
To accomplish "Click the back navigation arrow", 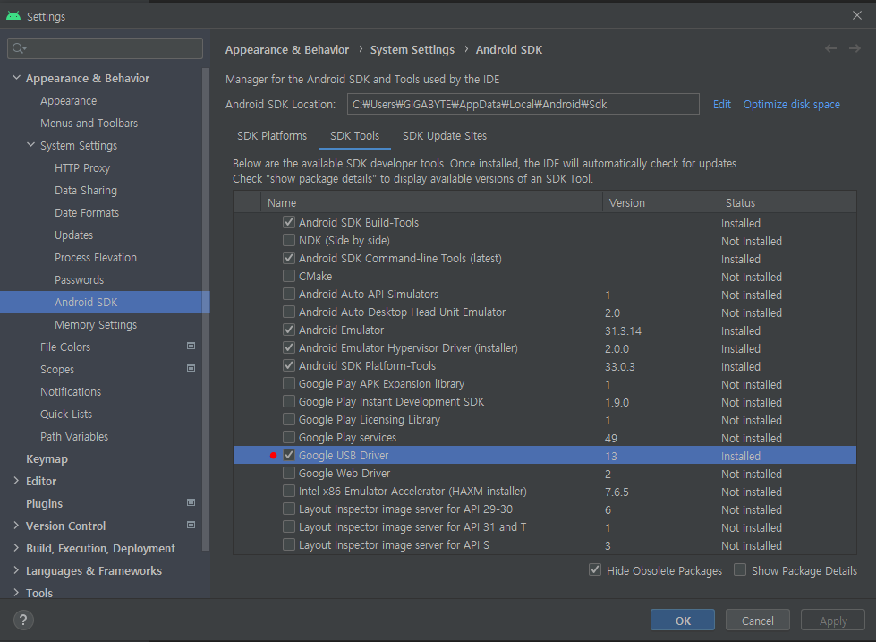I will point(830,49).
